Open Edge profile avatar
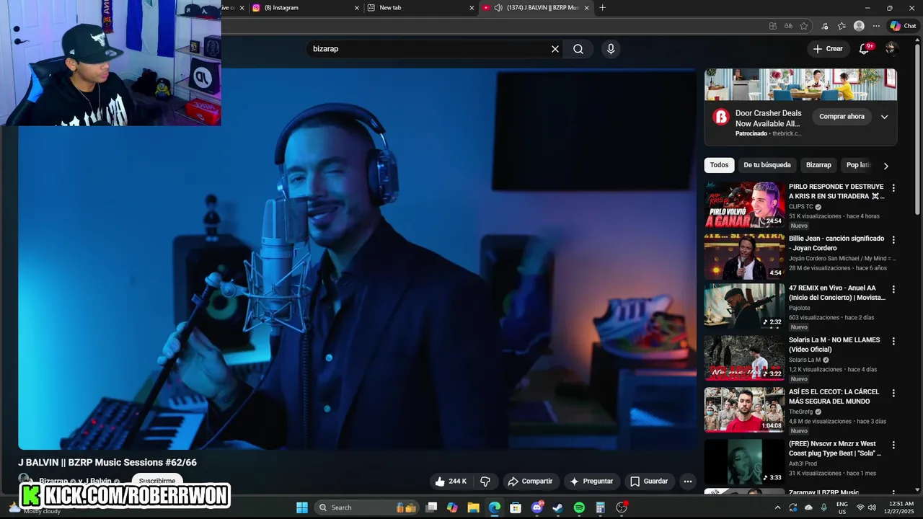Viewport: 923px width, 519px height. click(x=859, y=26)
